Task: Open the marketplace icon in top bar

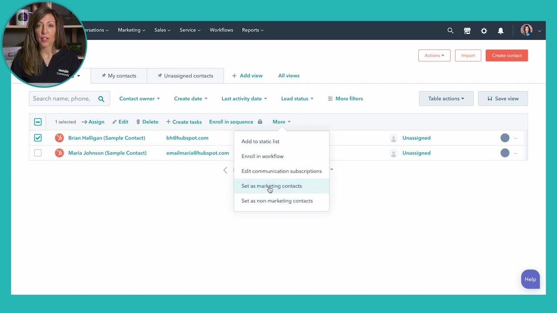Action: (x=467, y=30)
